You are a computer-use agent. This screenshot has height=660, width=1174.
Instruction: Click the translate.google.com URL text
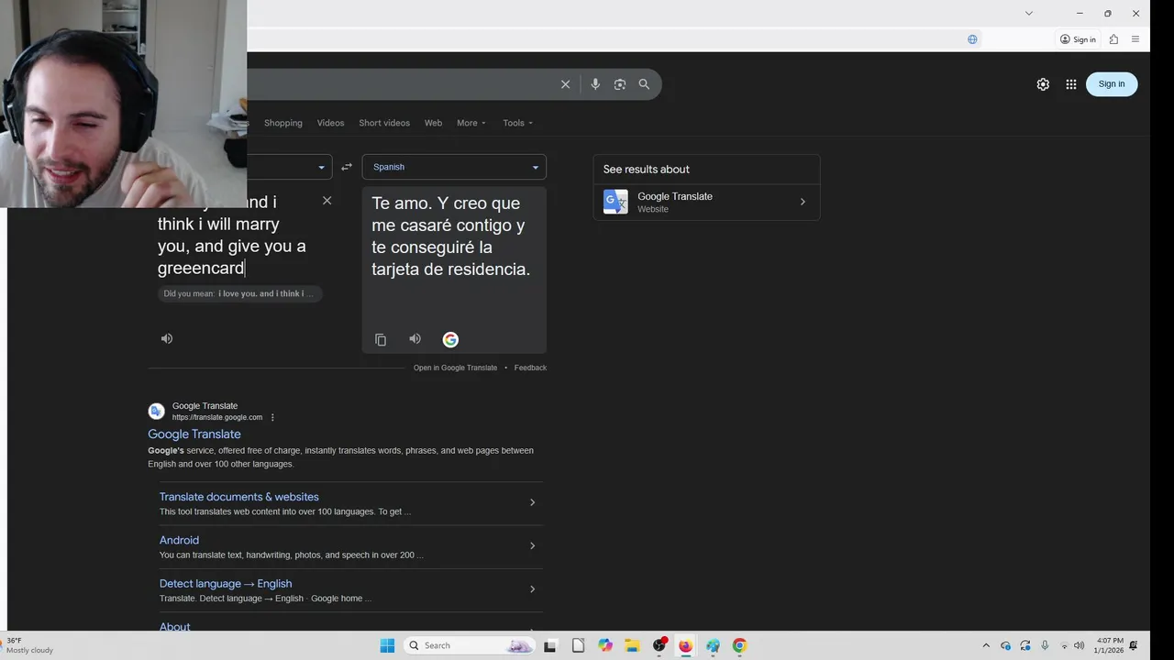(217, 417)
